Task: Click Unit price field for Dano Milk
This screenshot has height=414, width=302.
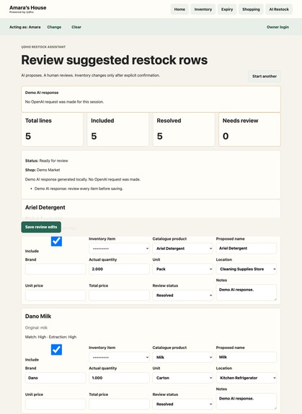Action: click(x=55, y=404)
